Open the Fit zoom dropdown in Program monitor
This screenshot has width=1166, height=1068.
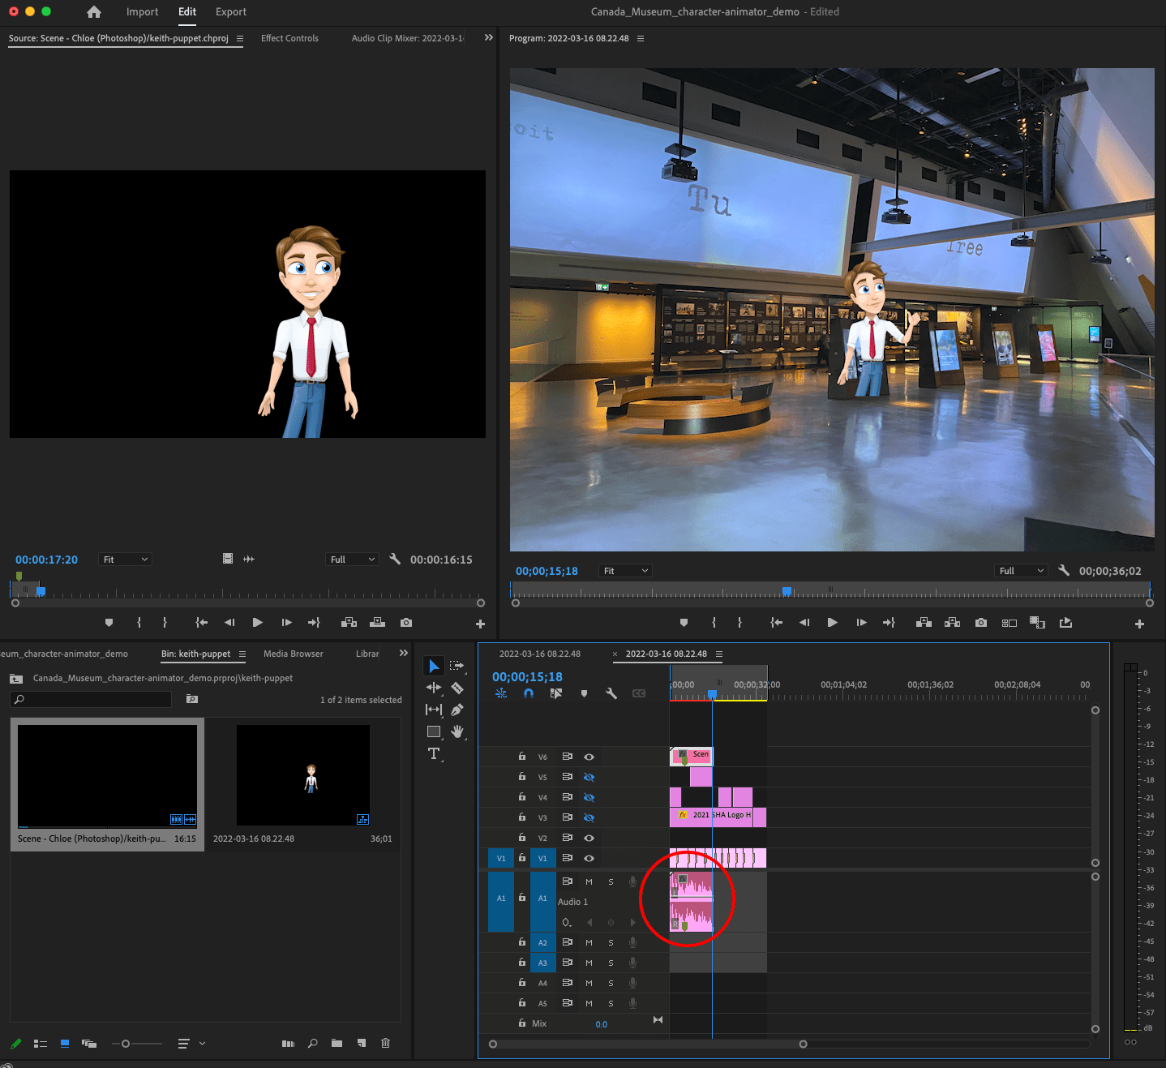coord(625,570)
